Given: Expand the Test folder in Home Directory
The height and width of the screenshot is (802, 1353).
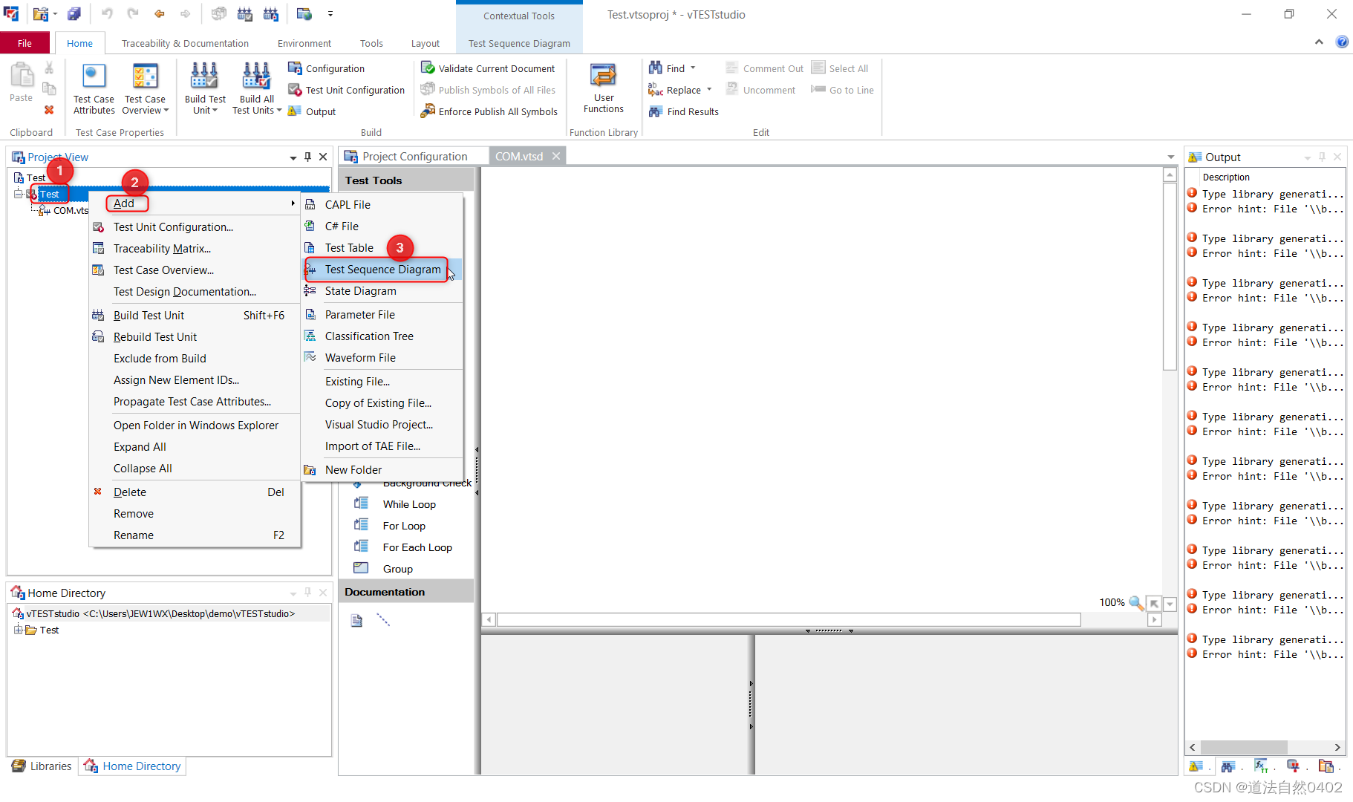Looking at the screenshot, I should [x=19, y=630].
